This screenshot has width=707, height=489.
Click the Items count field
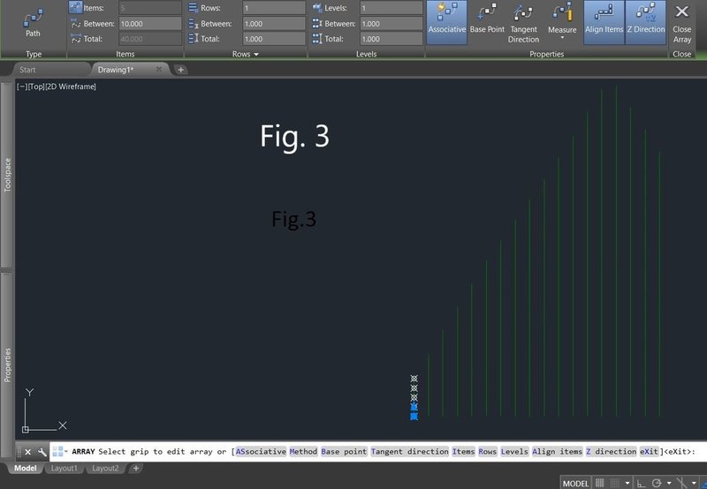click(150, 8)
